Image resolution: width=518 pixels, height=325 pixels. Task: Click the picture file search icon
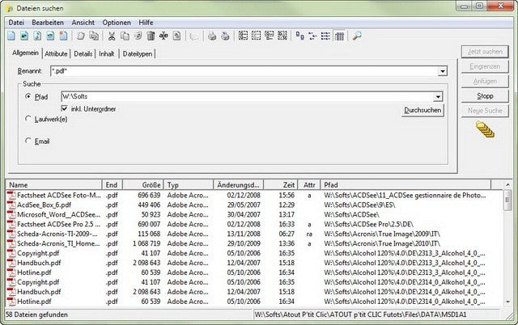click(x=24, y=36)
